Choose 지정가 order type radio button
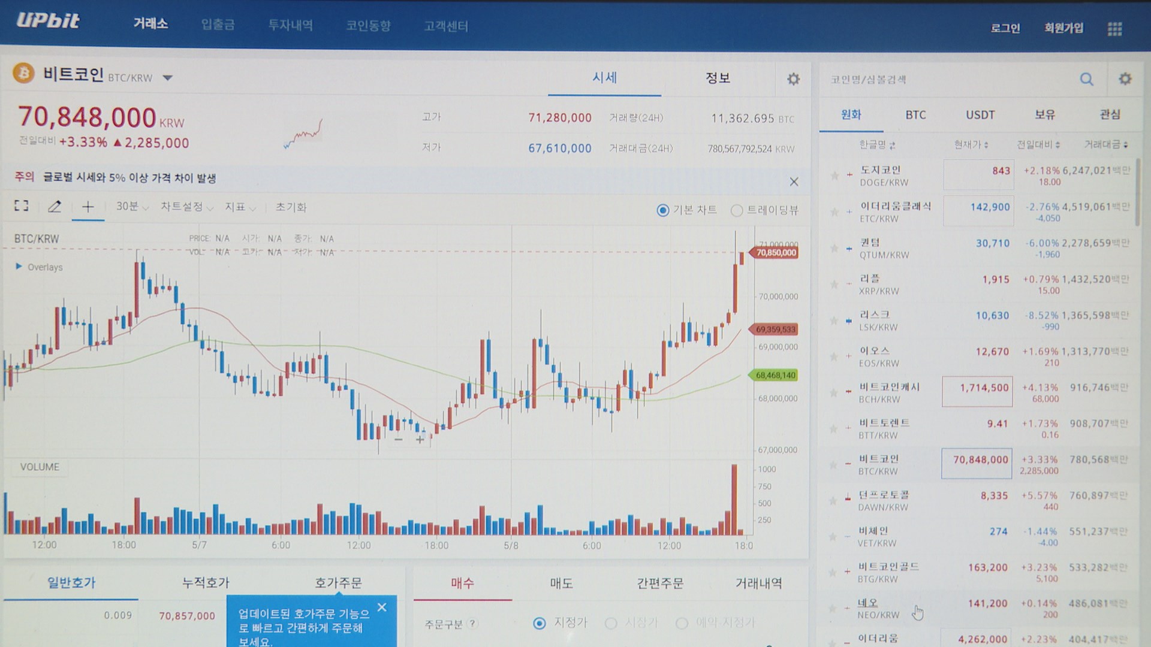Image resolution: width=1151 pixels, height=647 pixels. [x=540, y=624]
